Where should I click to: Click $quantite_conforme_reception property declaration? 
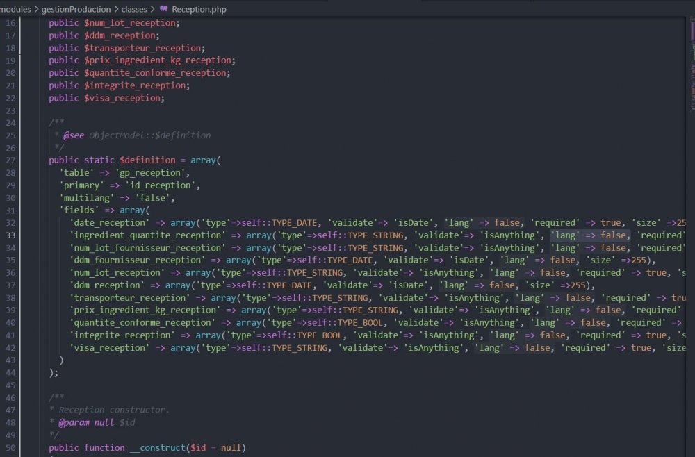pos(156,73)
